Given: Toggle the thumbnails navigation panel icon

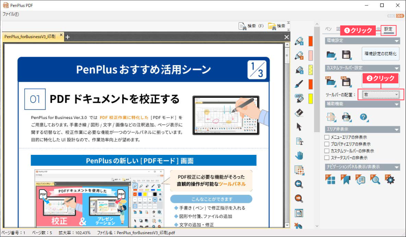Looking at the screenshot, I should (x=331, y=179).
